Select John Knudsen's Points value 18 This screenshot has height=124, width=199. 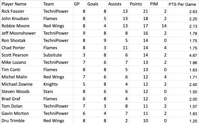[x=139, y=19]
